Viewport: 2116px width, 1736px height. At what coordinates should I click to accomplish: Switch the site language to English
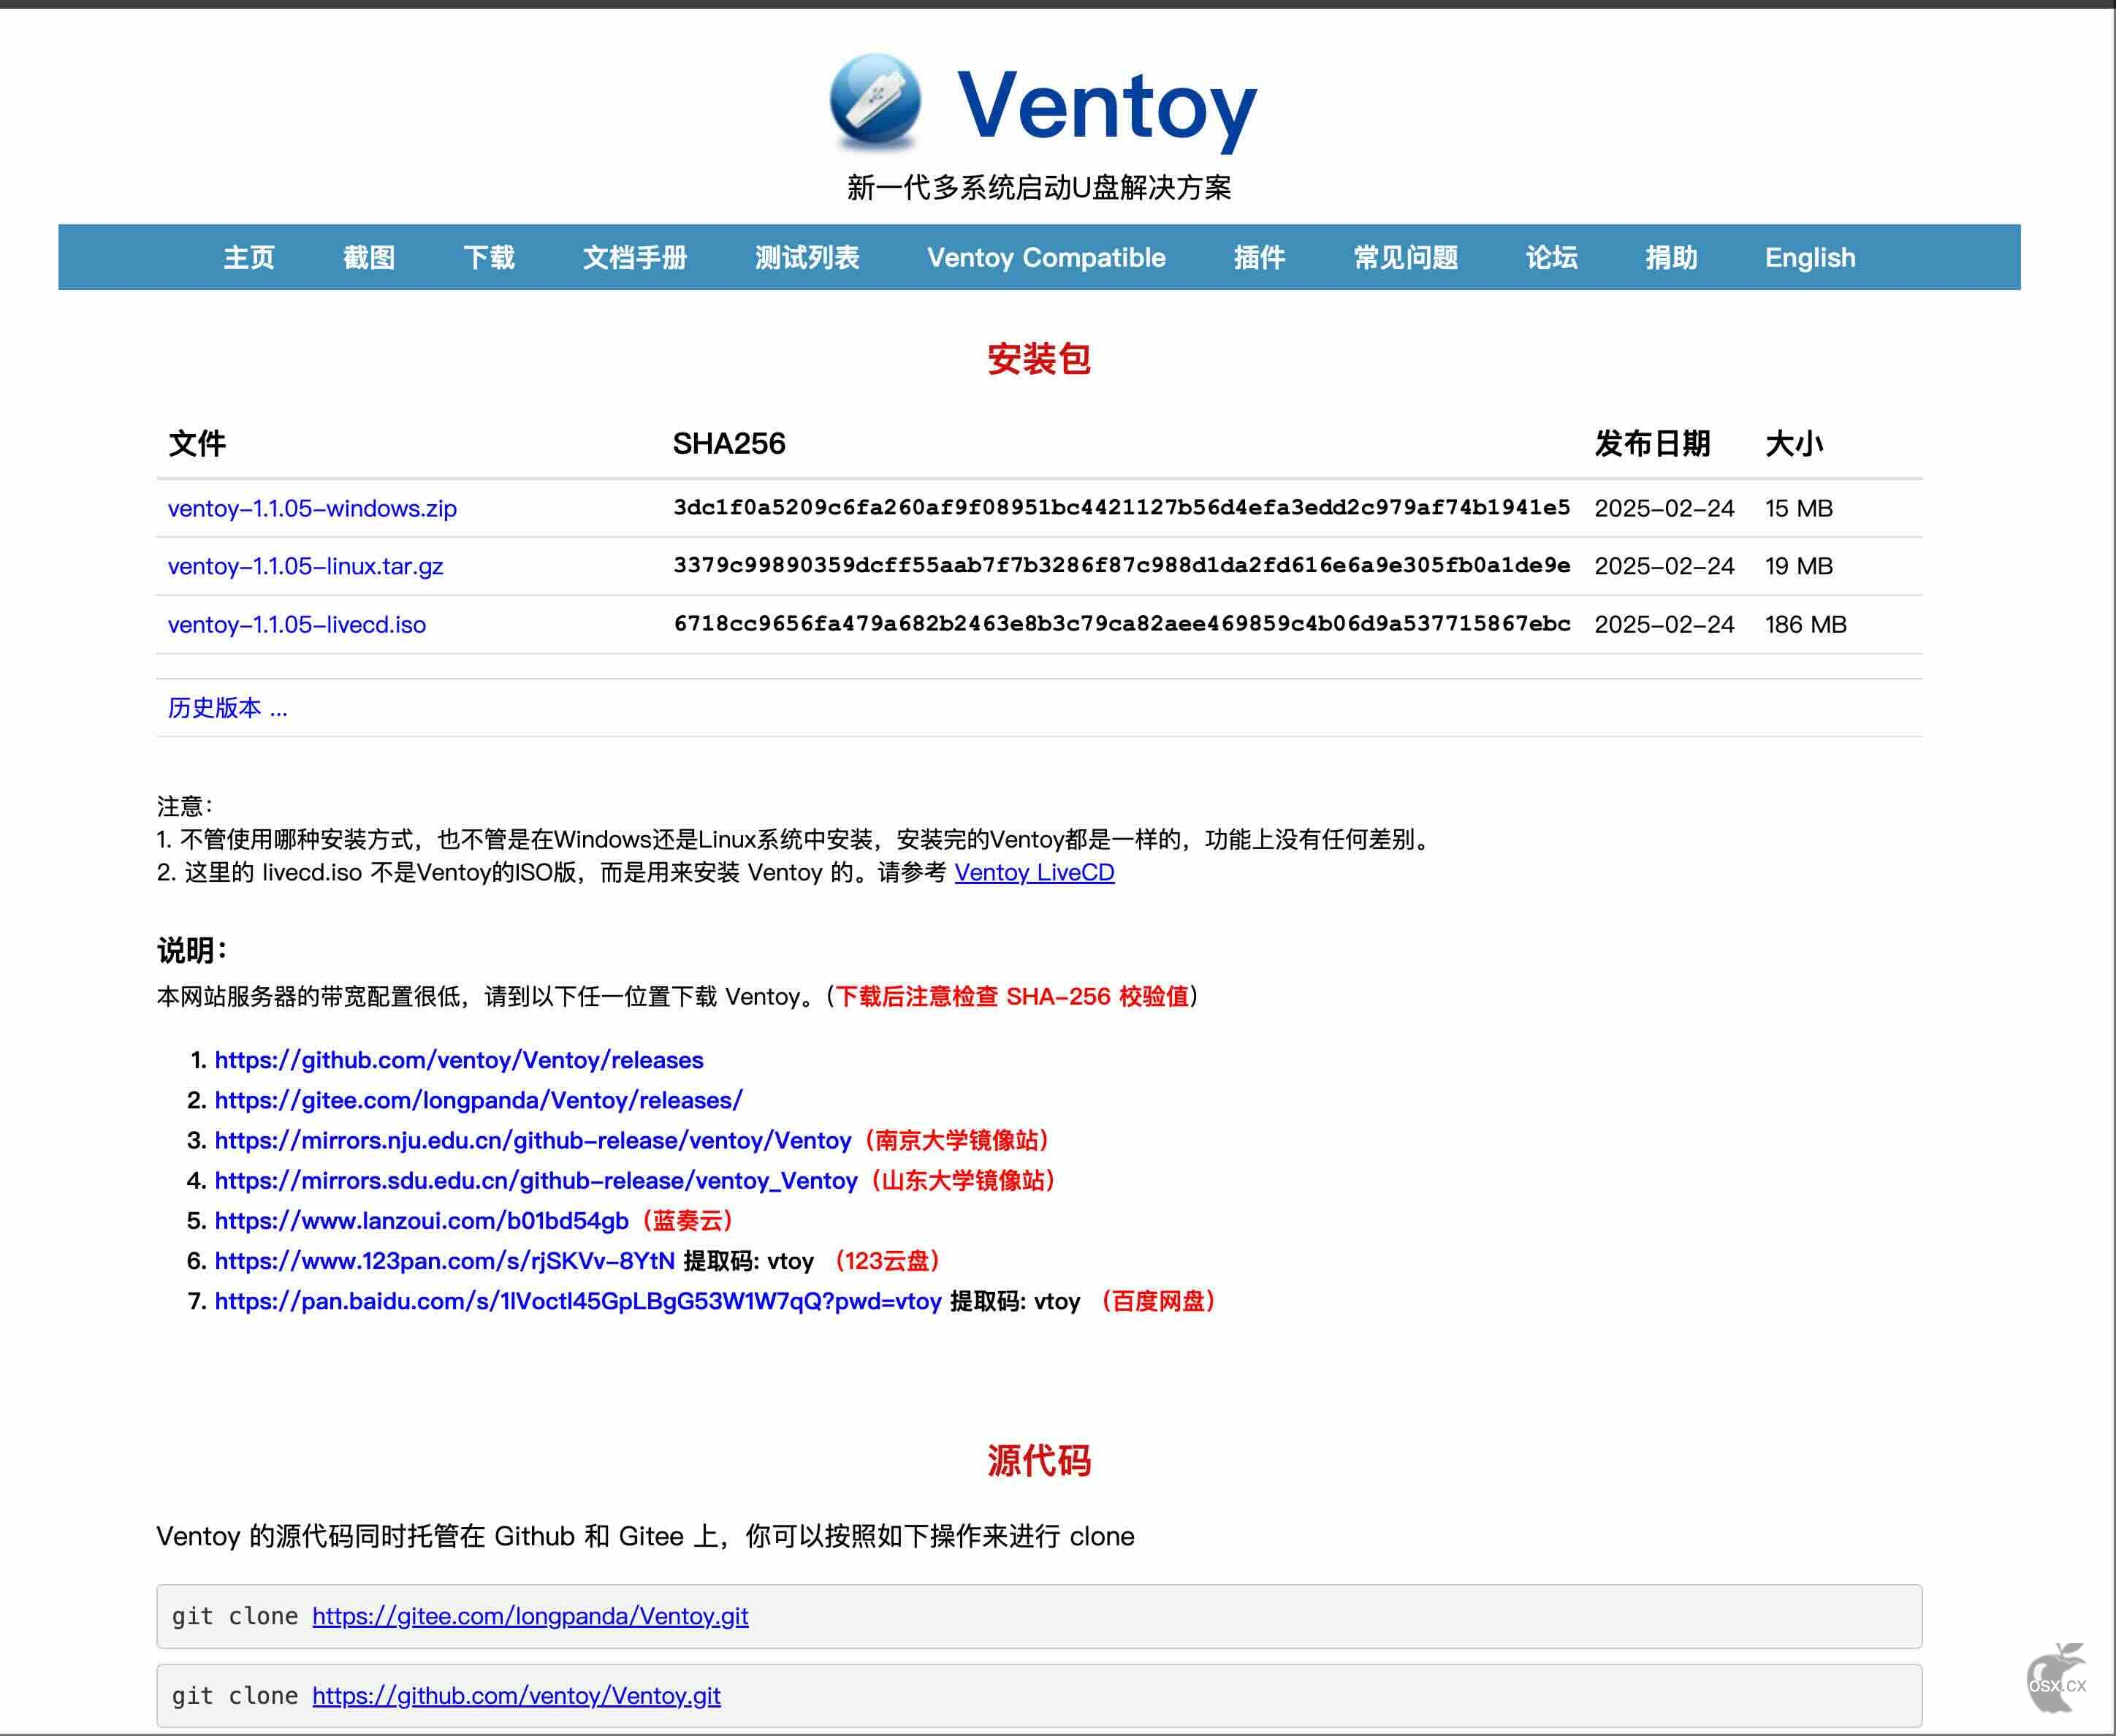point(1810,257)
